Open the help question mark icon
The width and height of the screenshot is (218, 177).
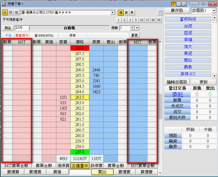(179, 4)
